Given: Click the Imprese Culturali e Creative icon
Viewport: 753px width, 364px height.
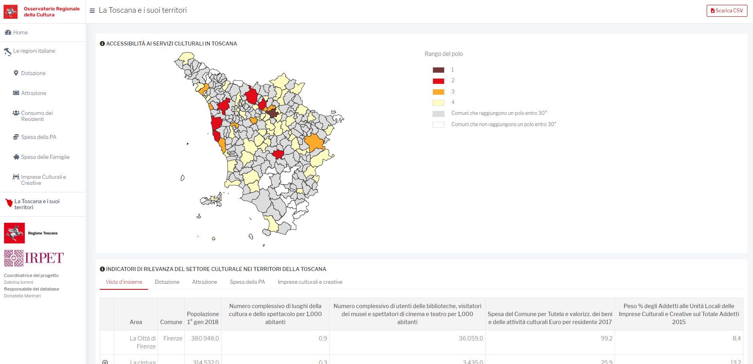Looking at the screenshot, I should 16,177.
